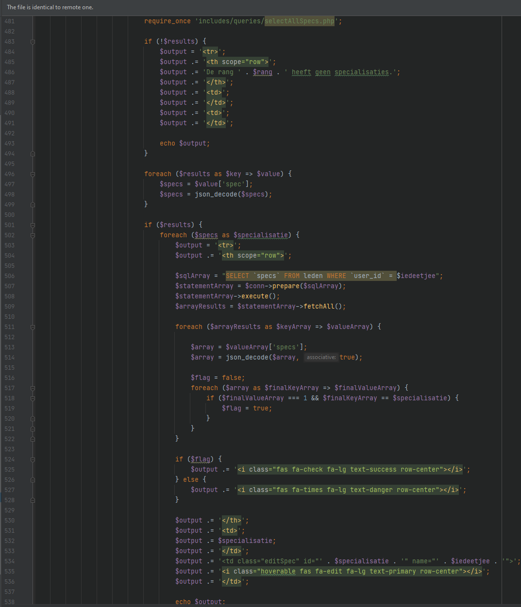Fold the foreach $array loop at line 517

(x=33, y=388)
